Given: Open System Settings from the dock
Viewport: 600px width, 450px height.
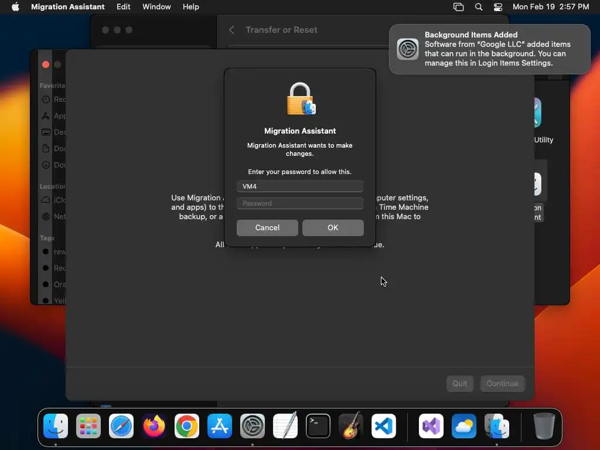Looking at the screenshot, I should [253, 426].
